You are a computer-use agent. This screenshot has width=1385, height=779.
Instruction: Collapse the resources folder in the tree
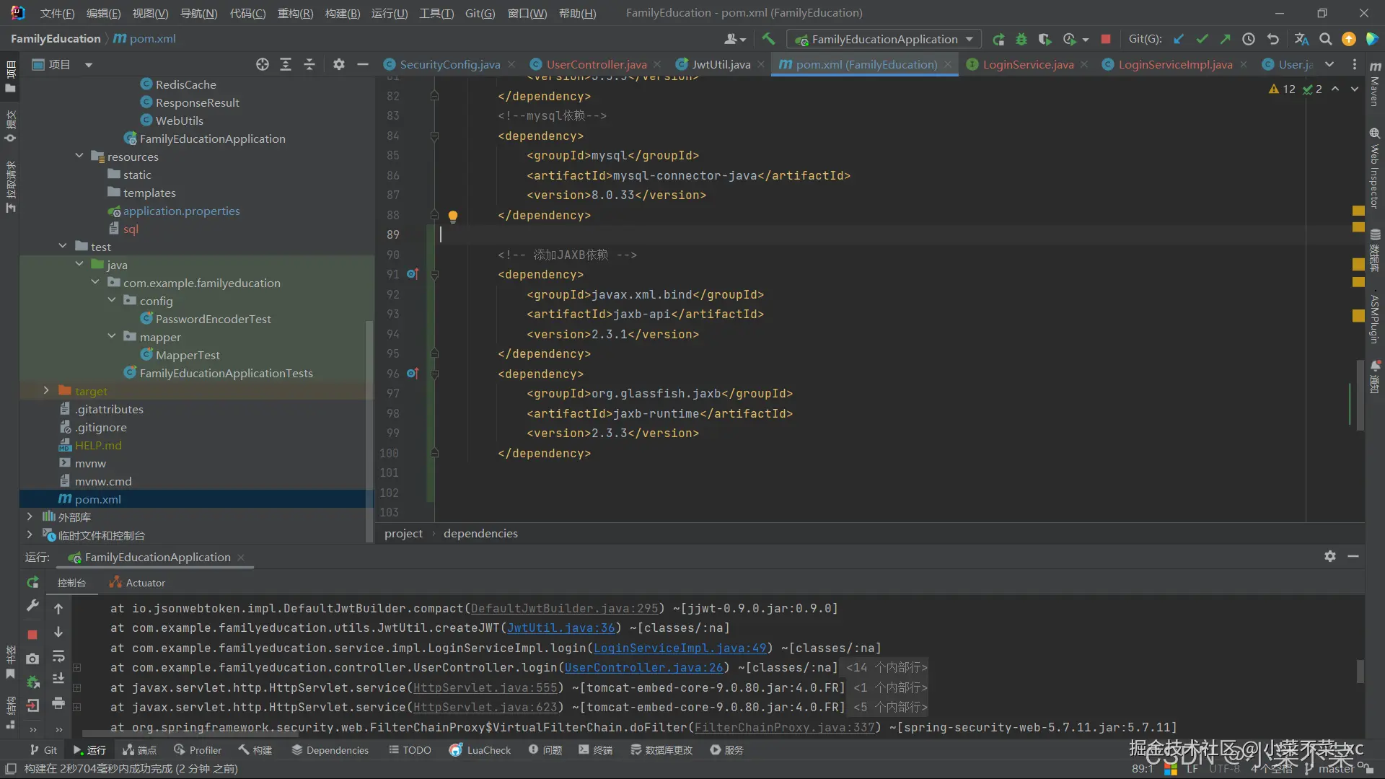click(x=79, y=157)
